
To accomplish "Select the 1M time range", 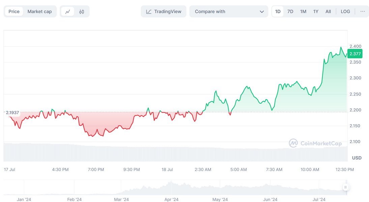I will tap(303, 11).
